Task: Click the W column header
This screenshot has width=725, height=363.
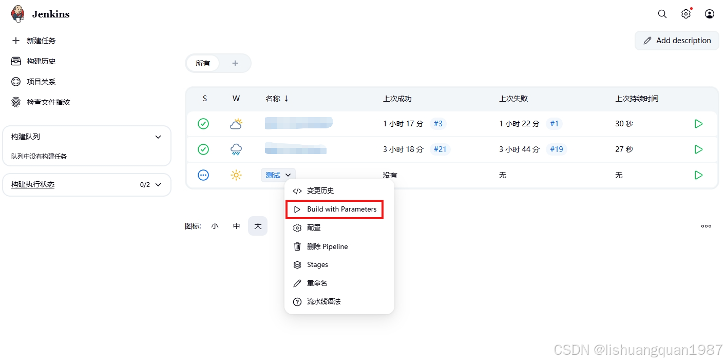Action: coord(236,99)
